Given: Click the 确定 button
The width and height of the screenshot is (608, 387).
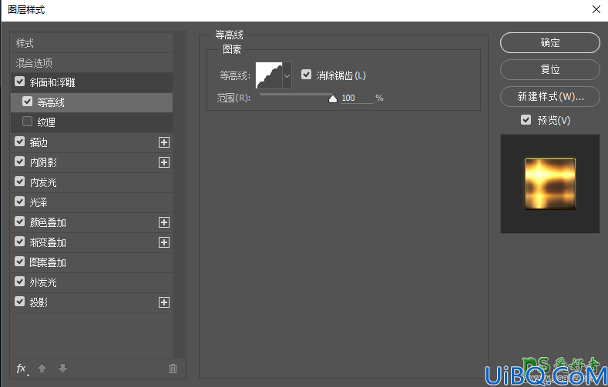Looking at the screenshot, I should click(x=550, y=42).
